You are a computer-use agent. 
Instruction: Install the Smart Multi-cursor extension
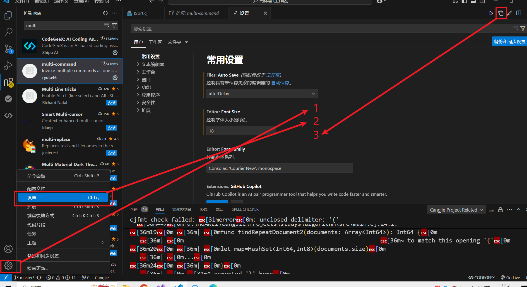point(112,128)
